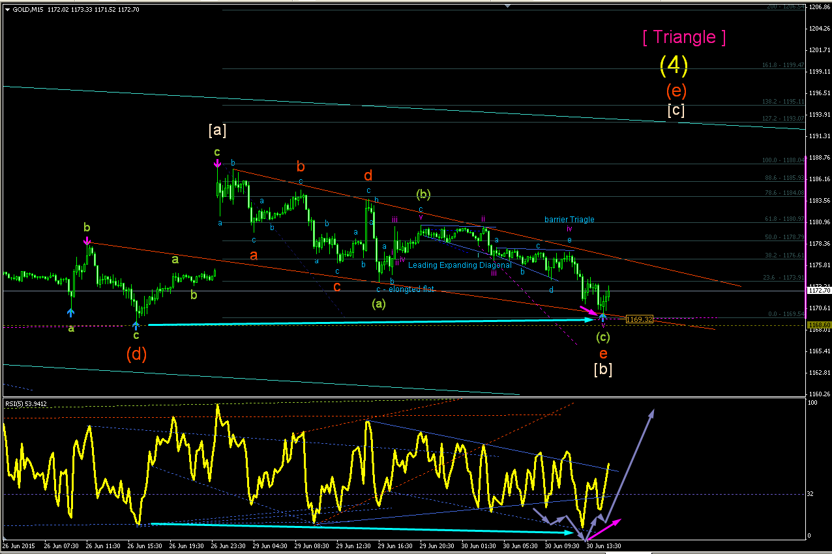The width and height of the screenshot is (832, 554).
Task: Click the 161.8 - 1199.47 Fibonacci level label
Action: [x=783, y=65]
